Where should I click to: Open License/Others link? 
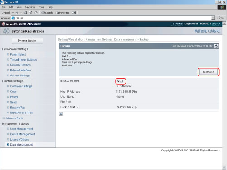coord(19,139)
